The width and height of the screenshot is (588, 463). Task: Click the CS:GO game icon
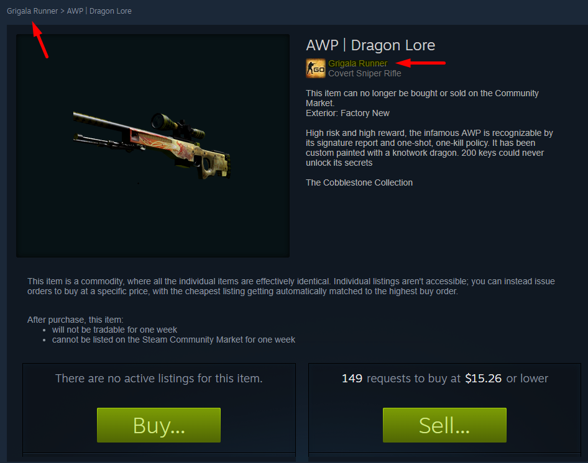(315, 68)
